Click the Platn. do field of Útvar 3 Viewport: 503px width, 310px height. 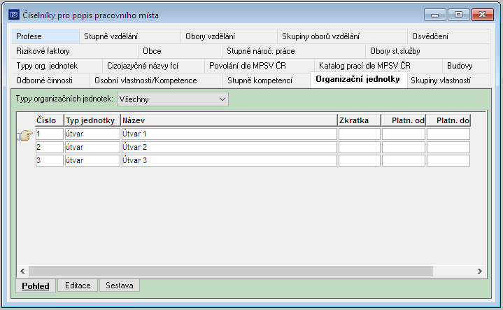click(448, 160)
